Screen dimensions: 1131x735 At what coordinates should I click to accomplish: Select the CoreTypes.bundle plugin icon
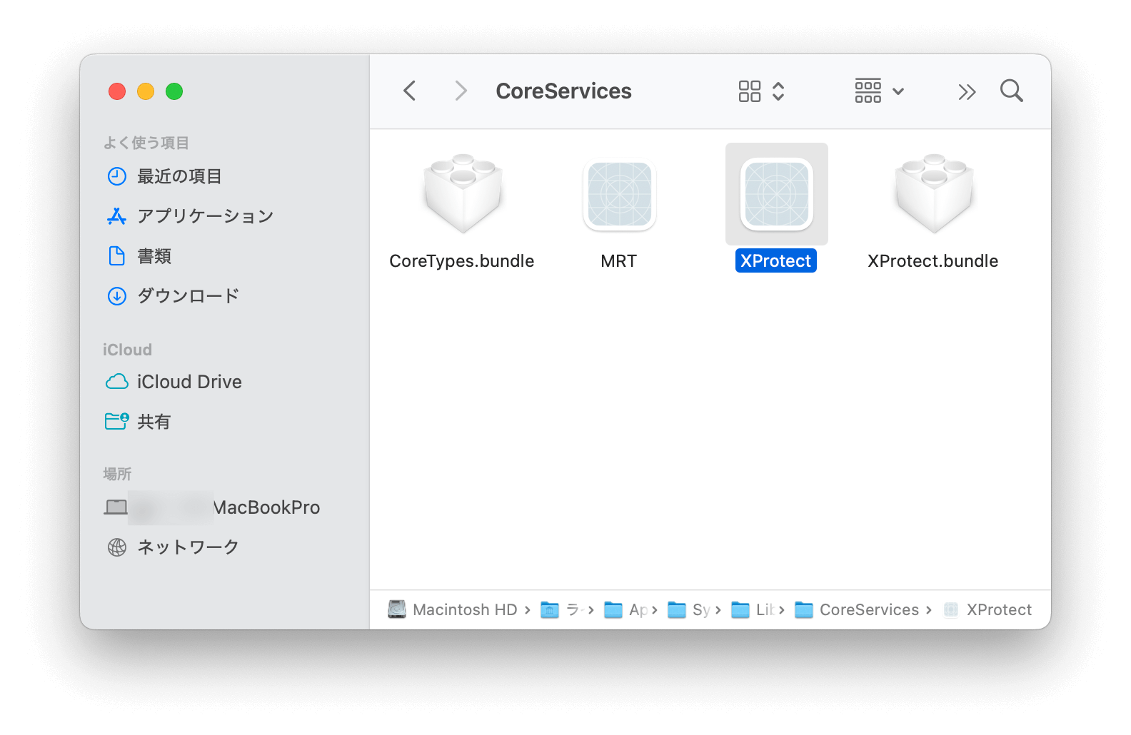[x=463, y=194]
